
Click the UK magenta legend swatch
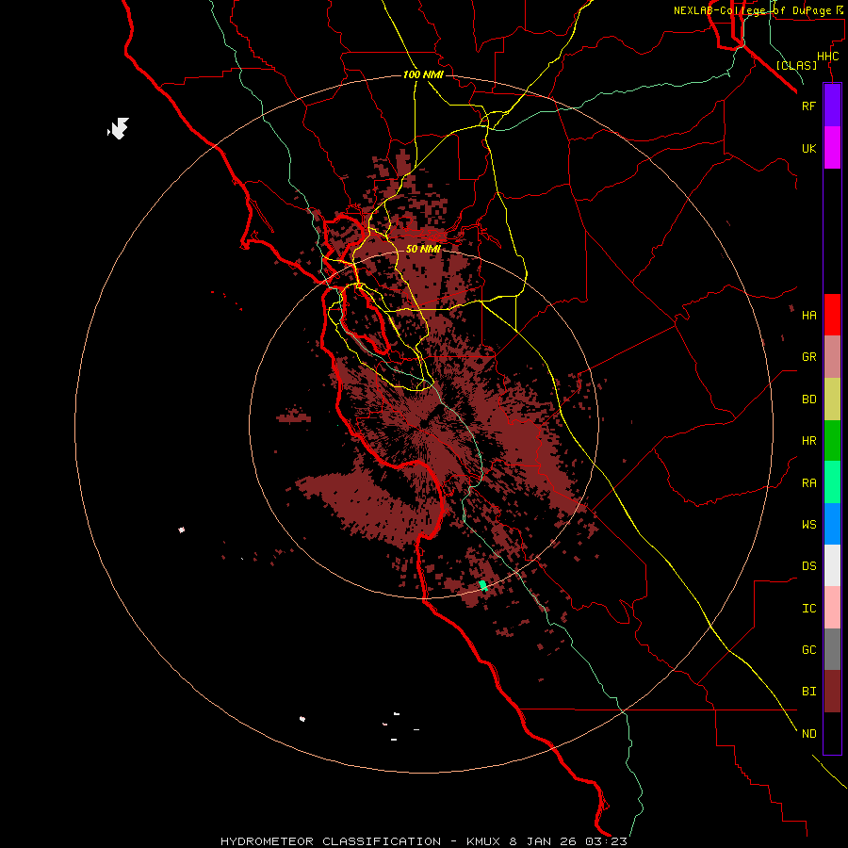tap(832, 148)
